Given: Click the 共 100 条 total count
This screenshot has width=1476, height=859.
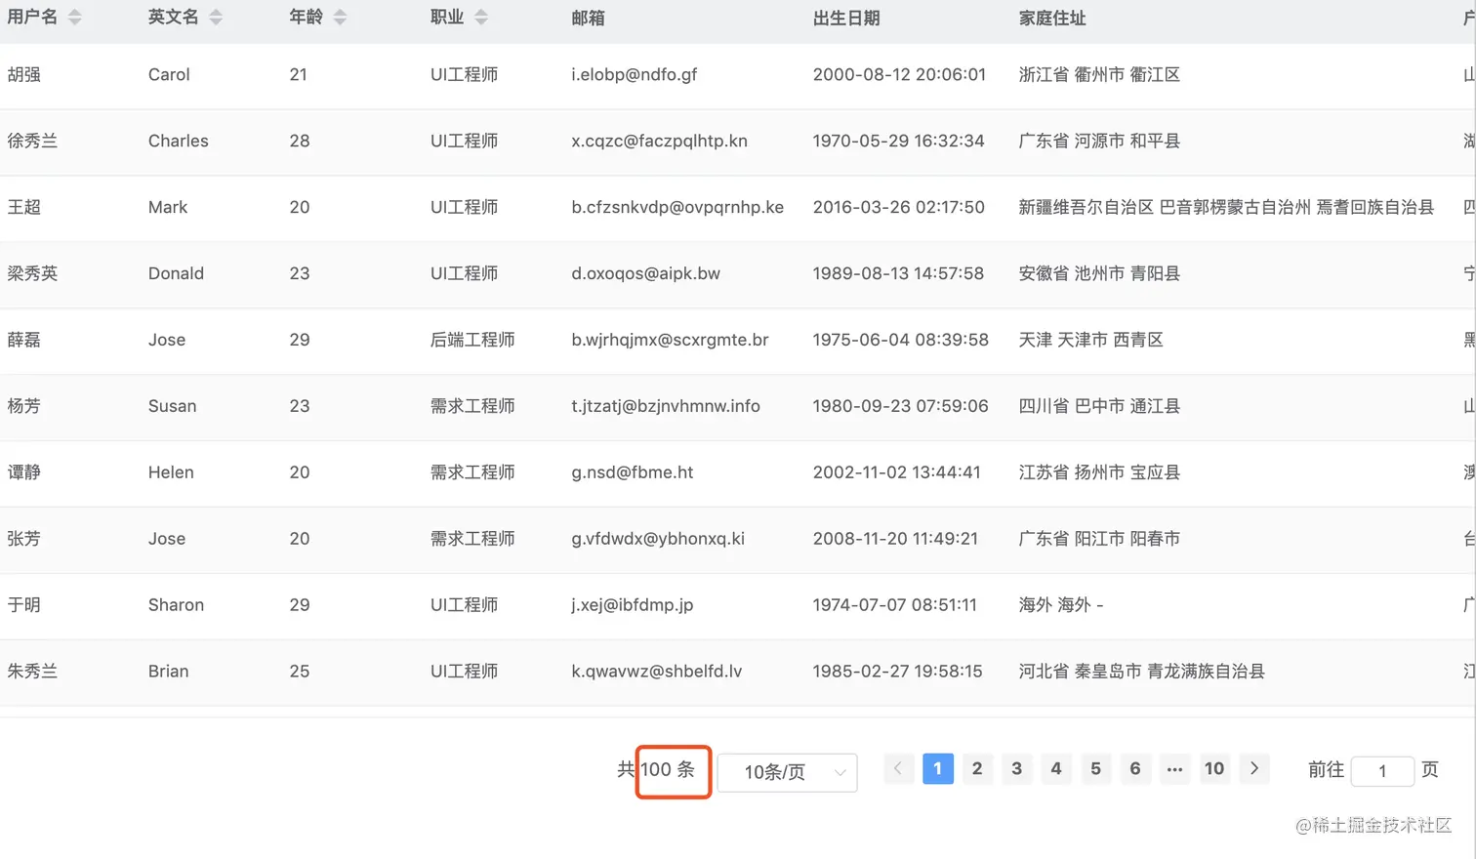Looking at the screenshot, I should point(656,769).
